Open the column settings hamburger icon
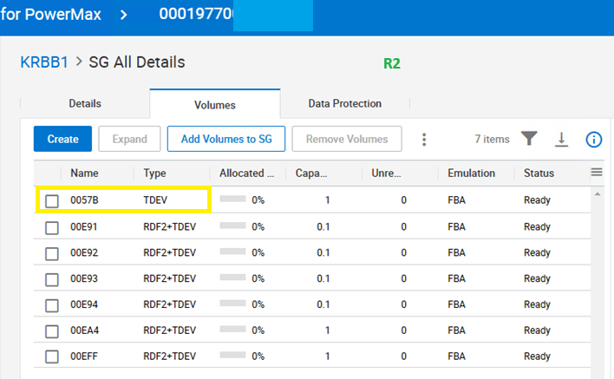Image resolution: width=614 pixels, height=379 pixels. [597, 173]
